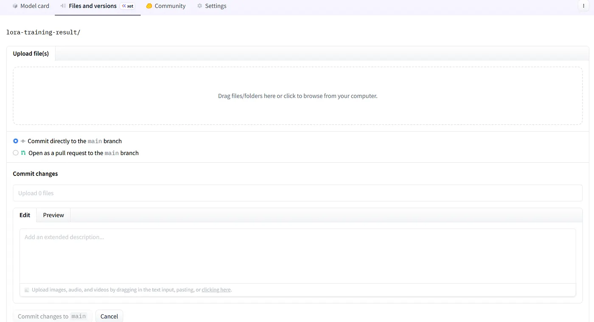594x322 pixels.
Task: Go to the Settings tab
Action: (x=211, y=6)
